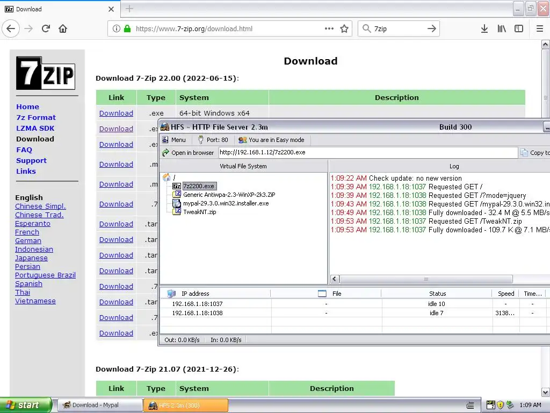Click the HFS tray icon in system tray
This screenshot has width=550, height=413.
point(491,405)
